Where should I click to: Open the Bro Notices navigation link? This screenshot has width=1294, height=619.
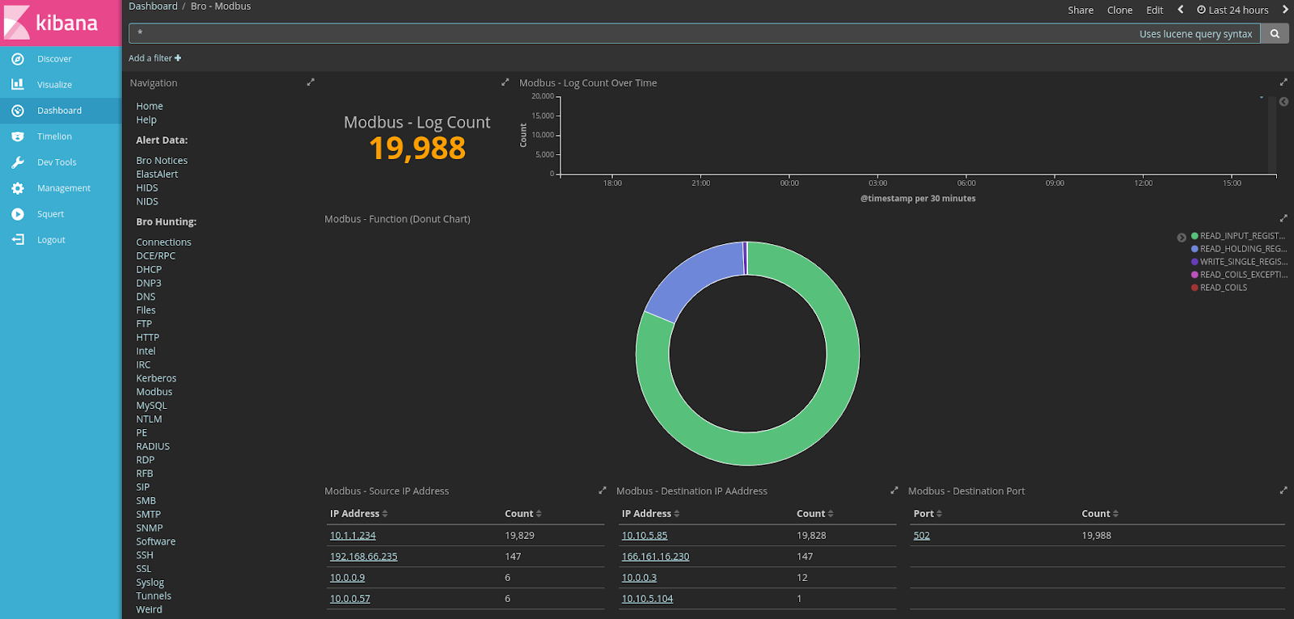coord(162,161)
